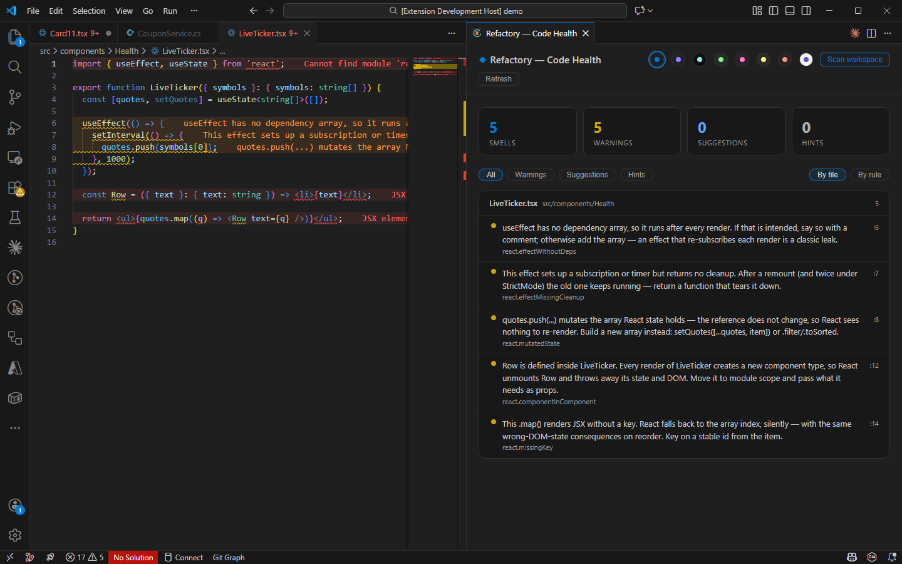Open the Azure view in activity bar
Image resolution: width=902 pixels, height=564 pixels.
(15, 368)
